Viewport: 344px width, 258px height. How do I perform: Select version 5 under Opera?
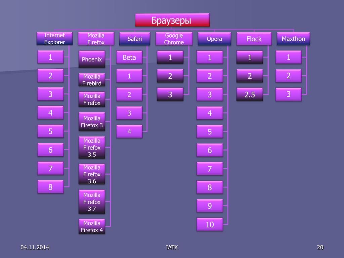tap(210, 132)
